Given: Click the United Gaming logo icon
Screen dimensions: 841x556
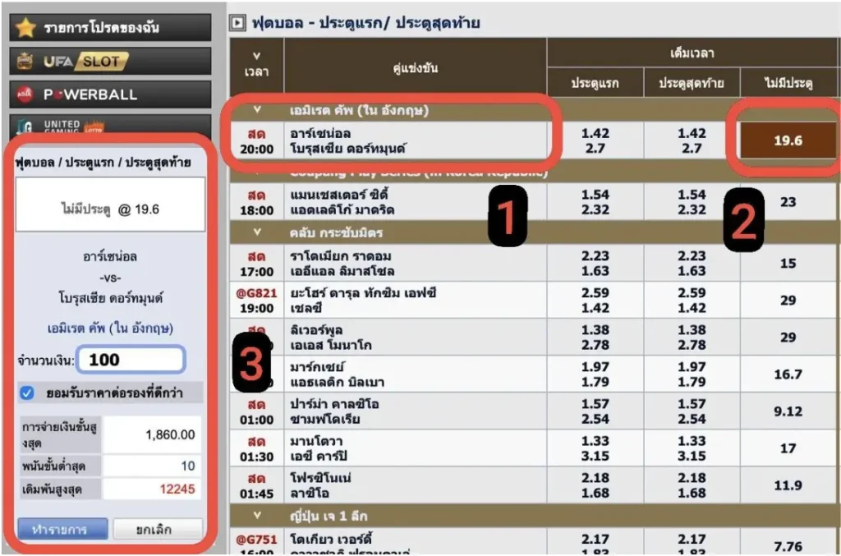Looking at the screenshot, I should point(25,126).
